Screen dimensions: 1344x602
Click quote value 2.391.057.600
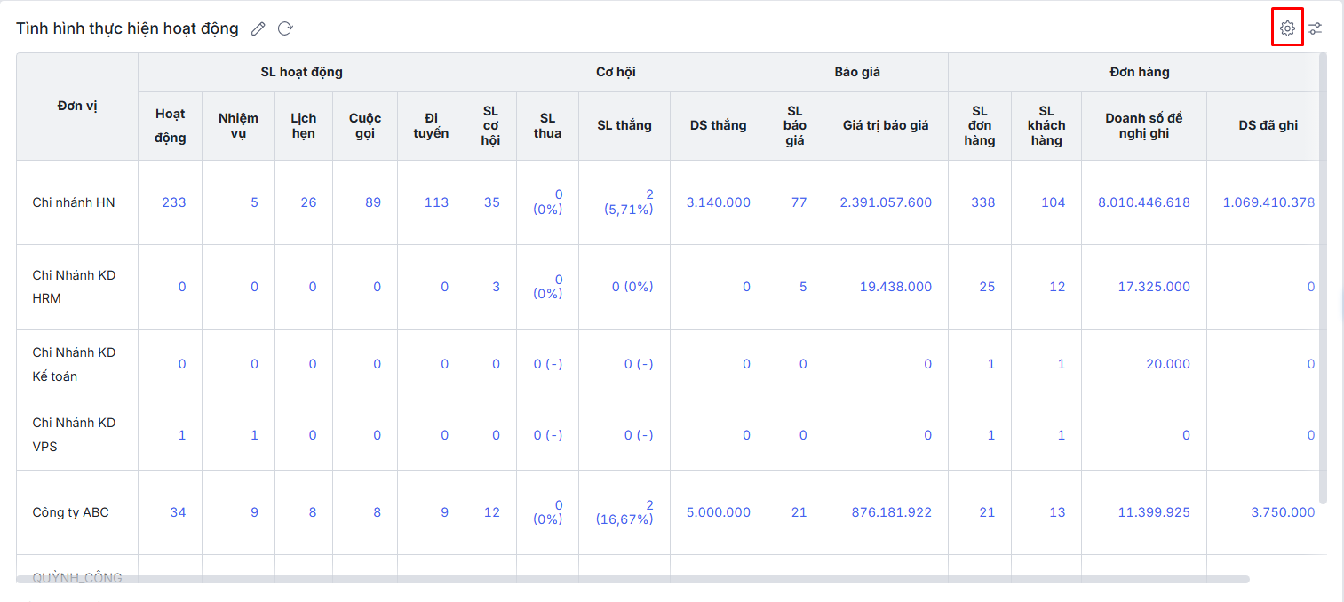[x=886, y=202]
